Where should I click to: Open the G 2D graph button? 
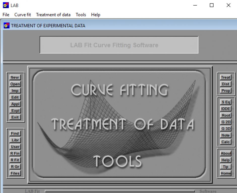click(x=226, y=122)
